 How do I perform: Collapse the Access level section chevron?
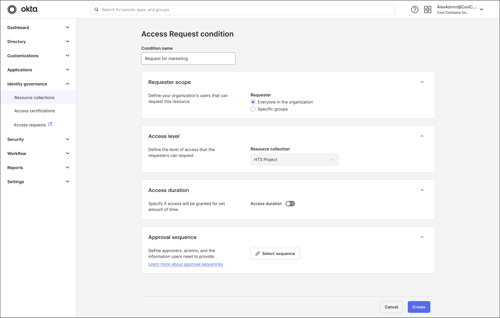(422, 136)
